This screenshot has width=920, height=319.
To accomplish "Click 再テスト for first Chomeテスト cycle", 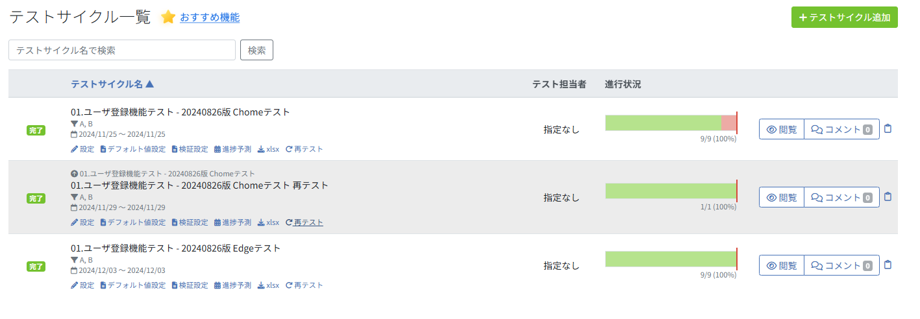I will click(x=304, y=149).
